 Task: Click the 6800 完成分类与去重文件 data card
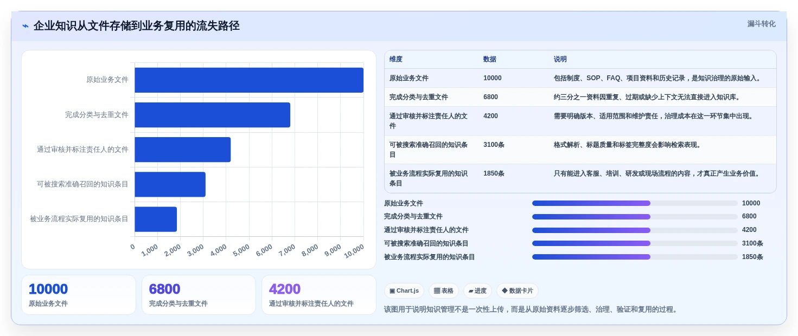point(199,295)
